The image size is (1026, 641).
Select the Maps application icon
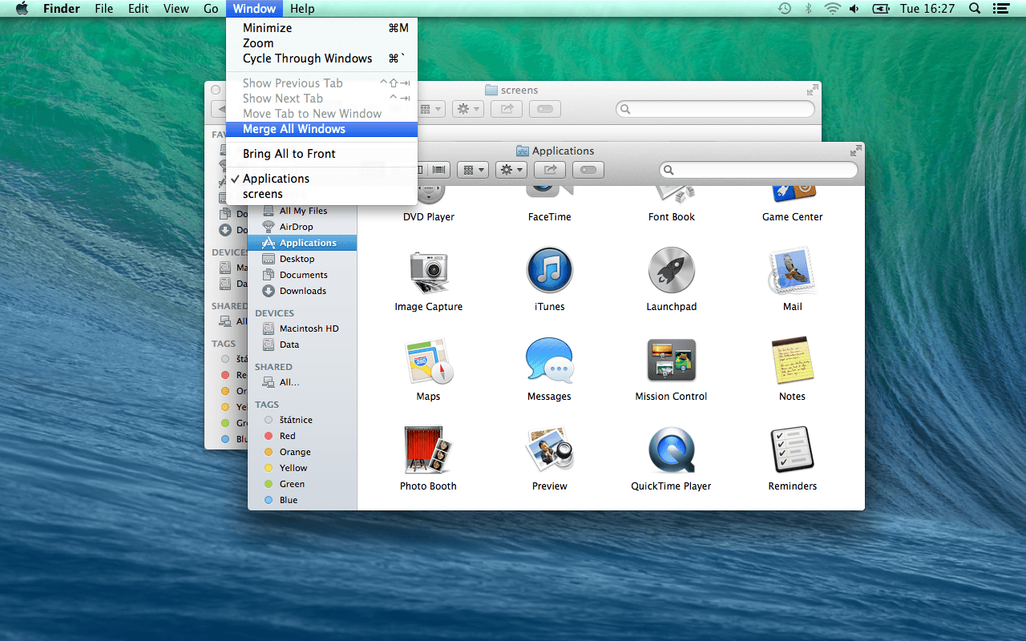point(429,361)
